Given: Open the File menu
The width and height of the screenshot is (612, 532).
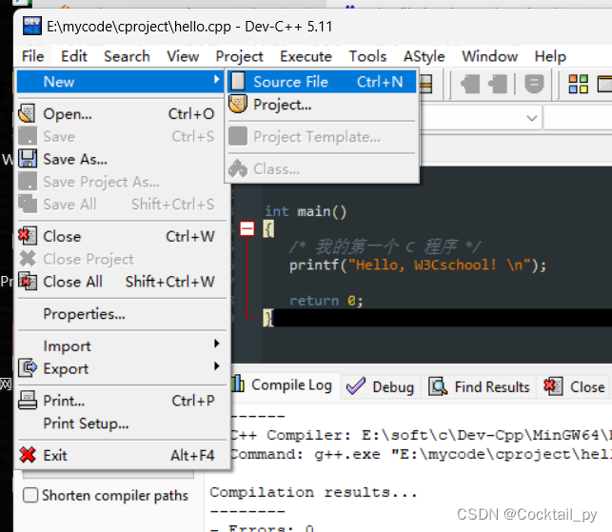Looking at the screenshot, I should [x=32, y=56].
